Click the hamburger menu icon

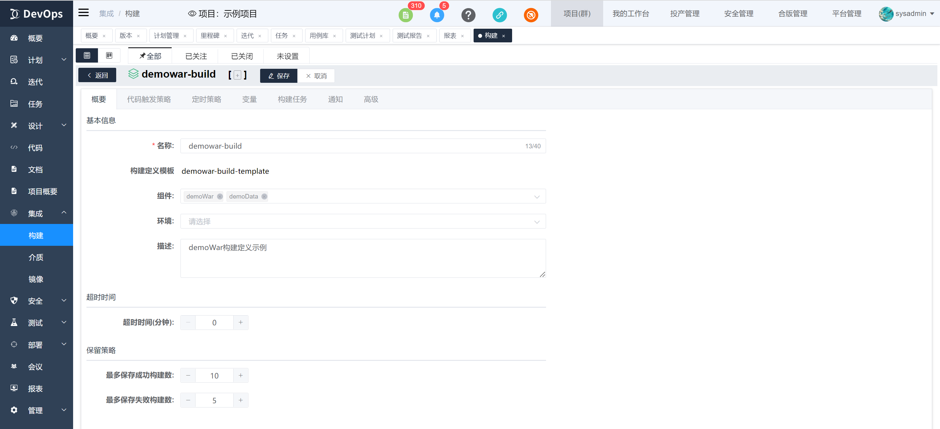point(84,13)
